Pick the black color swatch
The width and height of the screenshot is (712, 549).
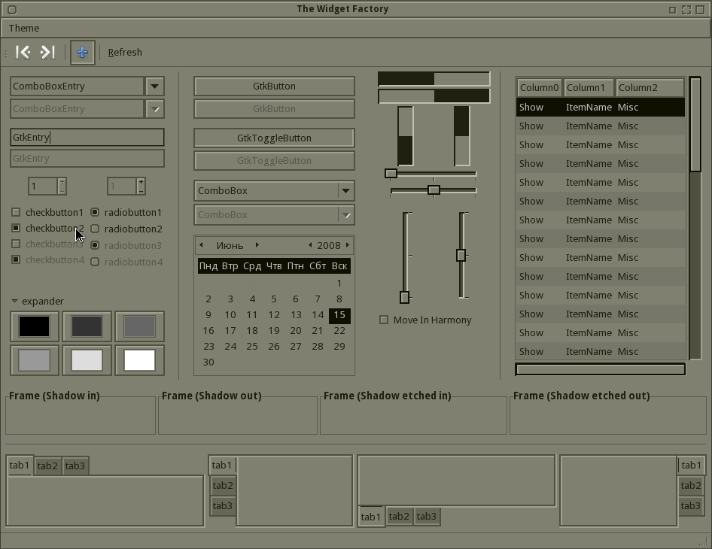(35, 326)
